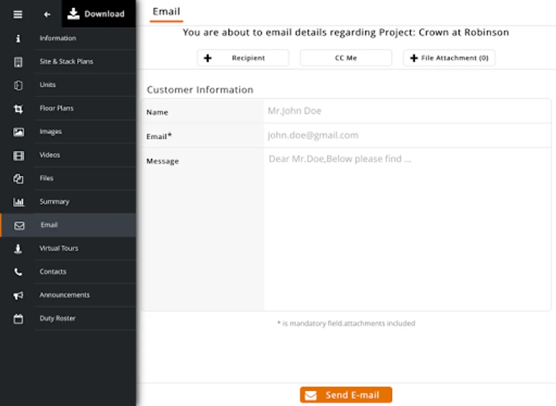Click the Email address input field
556x406 pixels.
407,135
